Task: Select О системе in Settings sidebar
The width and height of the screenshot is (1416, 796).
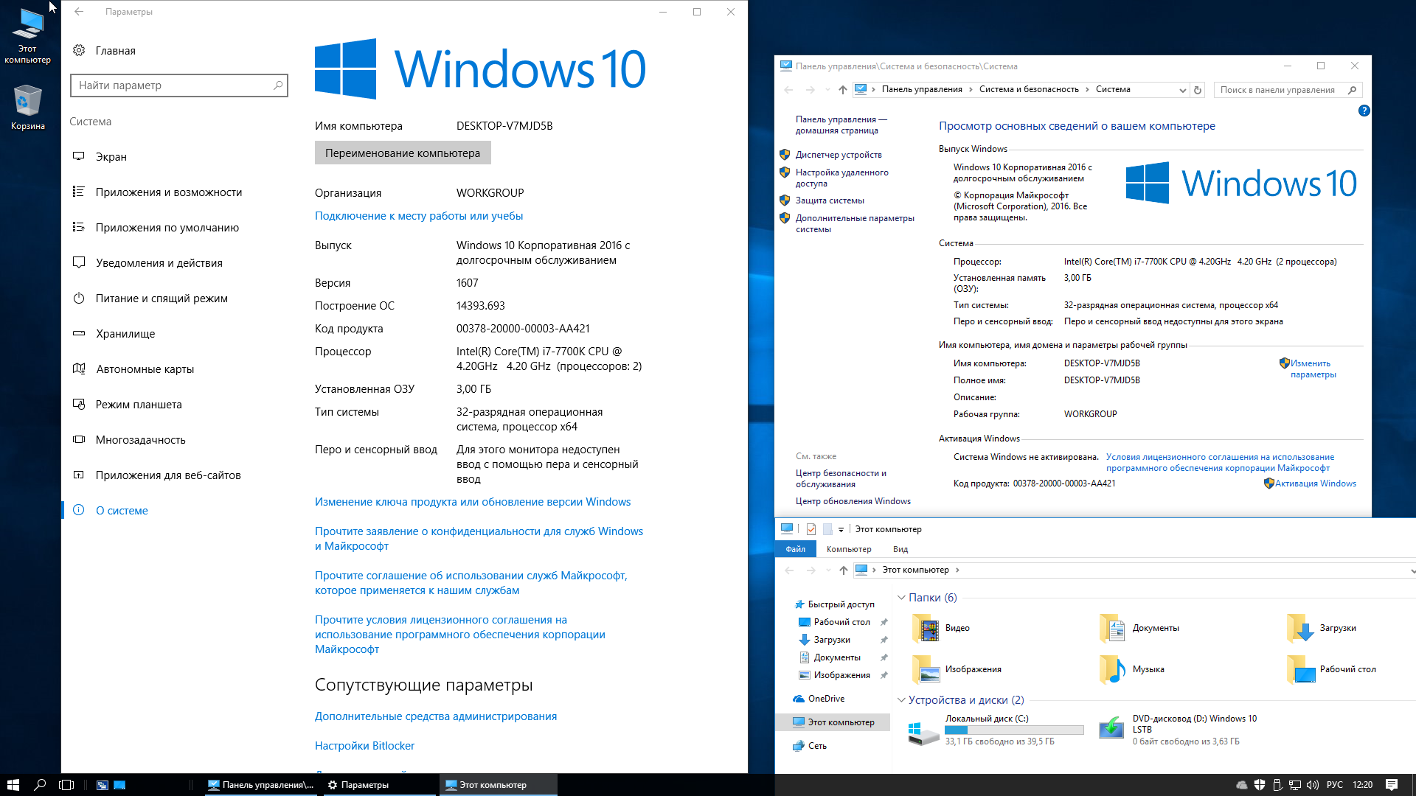Action: coord(122,511)
